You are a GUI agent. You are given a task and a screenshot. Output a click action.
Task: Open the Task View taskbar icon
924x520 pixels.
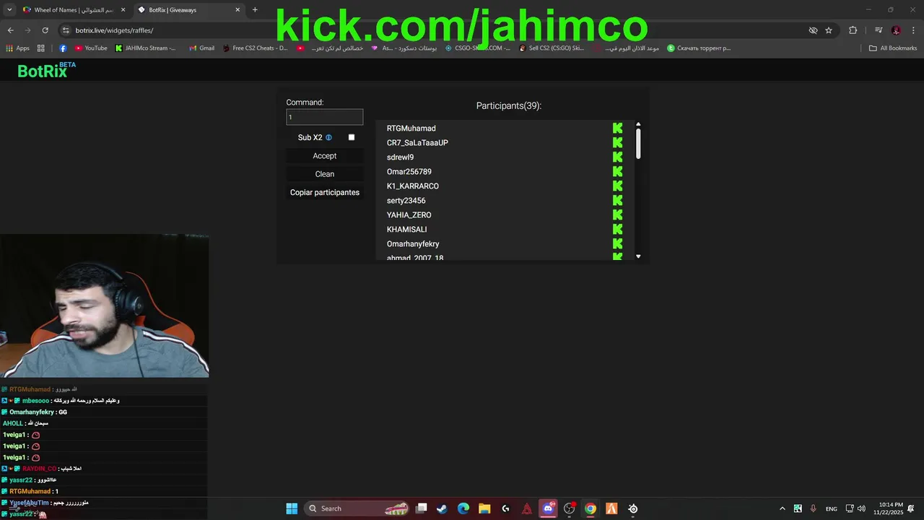click(422, 508)
